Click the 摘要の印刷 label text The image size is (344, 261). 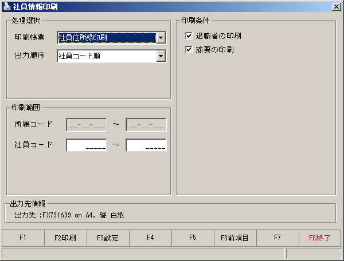click(x=215, y=49)
